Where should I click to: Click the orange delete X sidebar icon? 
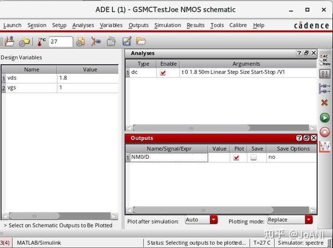(325, 103)
